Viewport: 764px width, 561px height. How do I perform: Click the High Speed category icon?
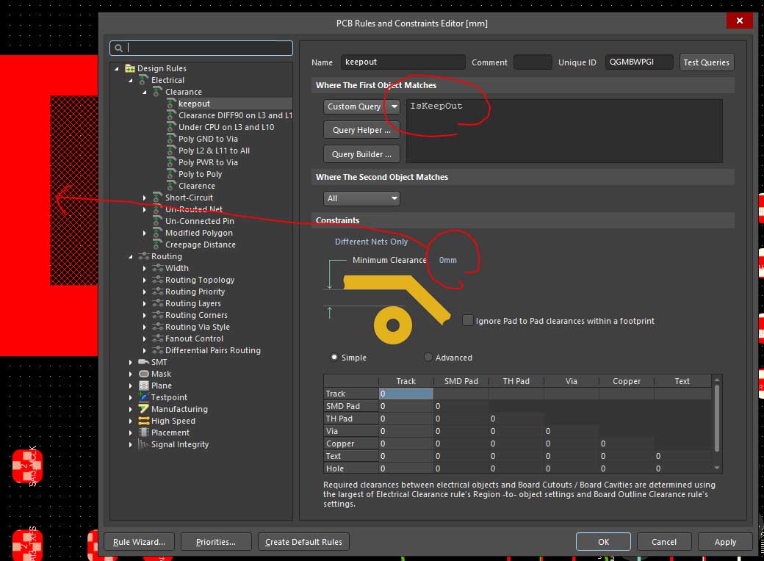click(144, 421)
